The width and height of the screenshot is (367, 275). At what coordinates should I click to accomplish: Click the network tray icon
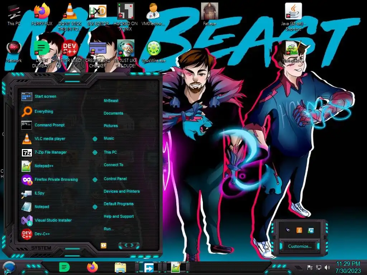[x=319, y=267]
